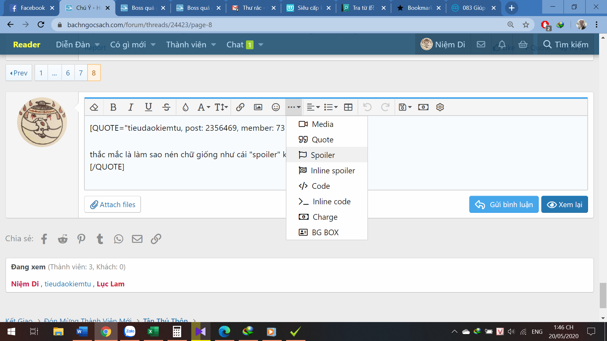Open Excel from the Windows taskbar

pos(153,332)
